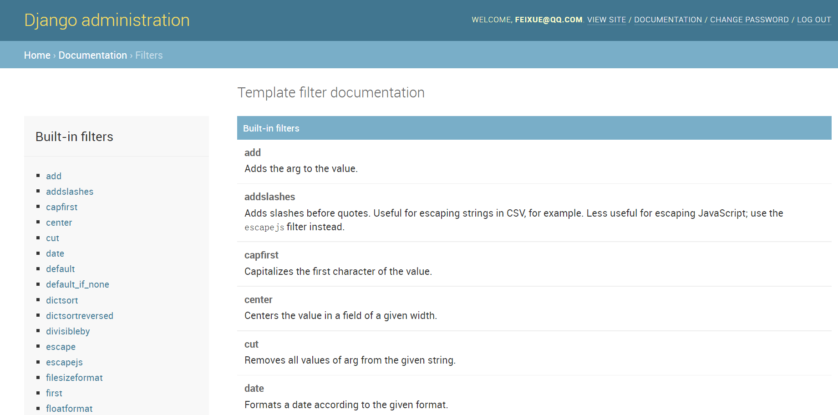Click escapejs in built-in filters list
838x415 pixels.
tap(64, 362)
